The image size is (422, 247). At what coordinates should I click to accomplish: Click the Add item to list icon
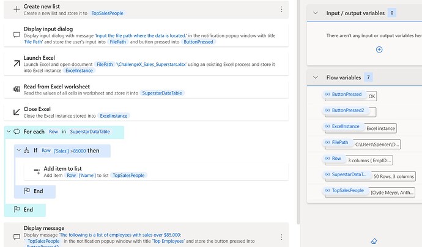pyautogui.click(x=37, y=171)
